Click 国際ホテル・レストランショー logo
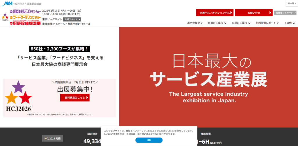This screenshot has height=146, width=298. pyautogui.click(x=25, y=11)
